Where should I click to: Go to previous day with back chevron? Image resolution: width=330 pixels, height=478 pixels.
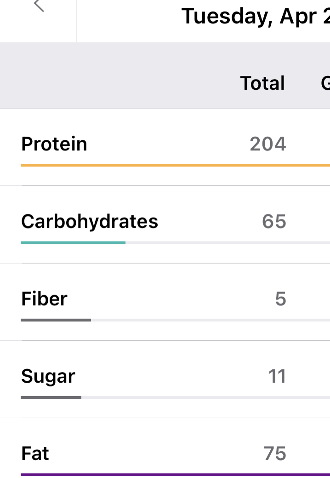(x=39, y=6)
